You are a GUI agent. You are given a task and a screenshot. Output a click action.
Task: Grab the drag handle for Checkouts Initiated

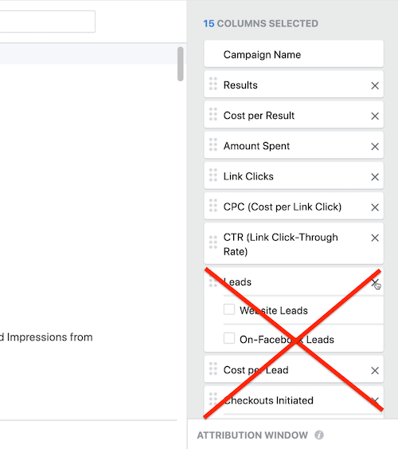pyautogui.click(x=213, y=399)
